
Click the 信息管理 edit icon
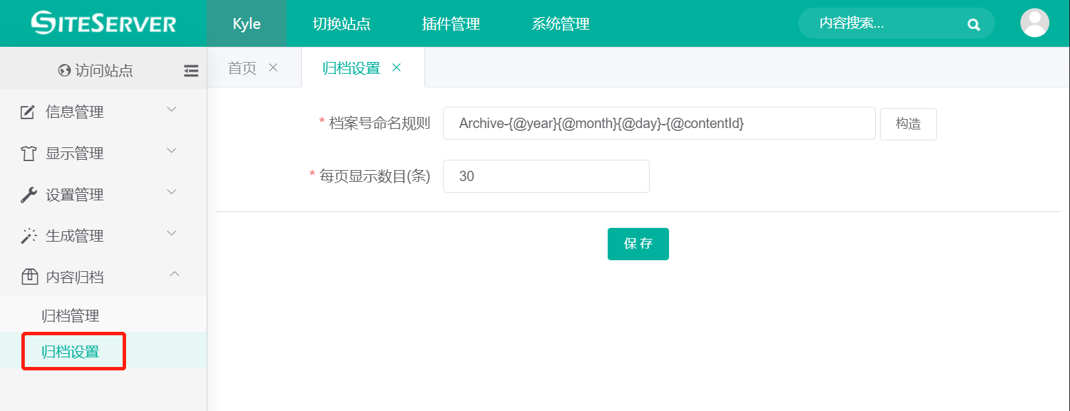pyautogui.click(x=28, y=112)
